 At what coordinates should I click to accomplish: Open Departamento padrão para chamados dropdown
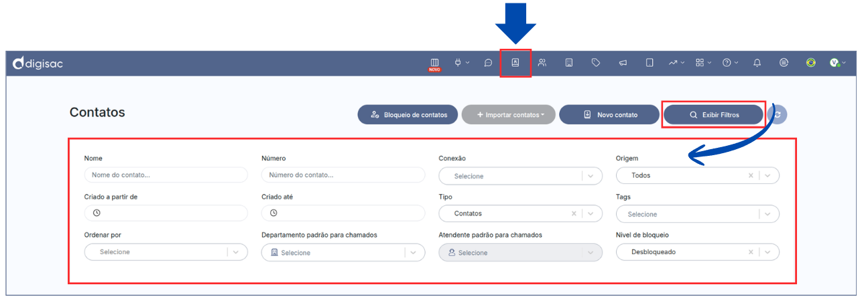(x=413, y=252)
